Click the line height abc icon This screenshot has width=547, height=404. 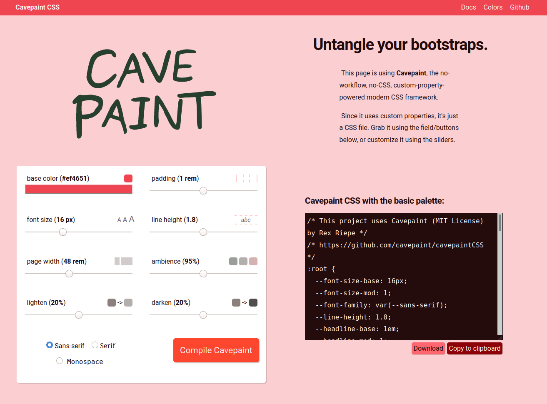246,220
